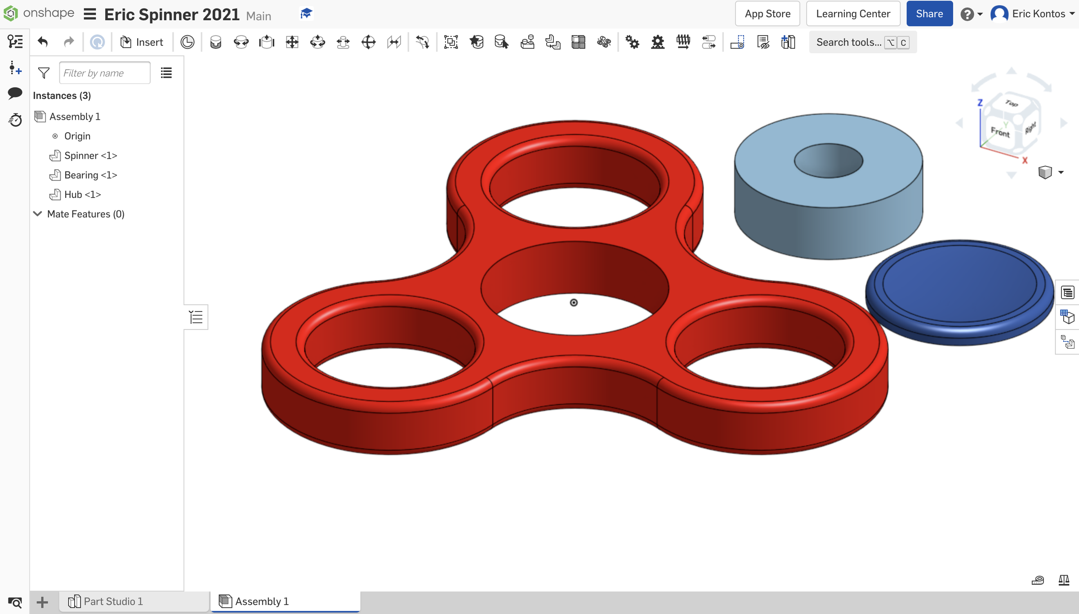Select the Gear relation tool
The height and width of the screenshot is (614, 1079).
(632, 42)
